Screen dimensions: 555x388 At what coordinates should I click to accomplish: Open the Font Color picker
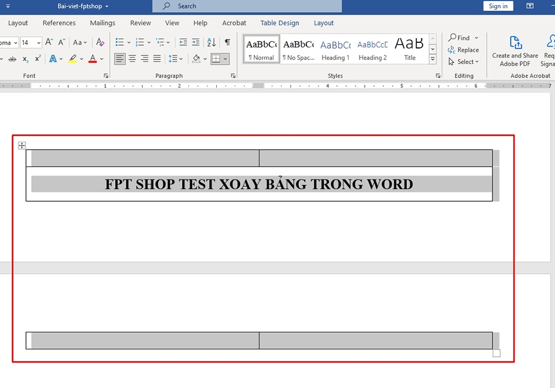pyautogui.click(x=92, y=58)
